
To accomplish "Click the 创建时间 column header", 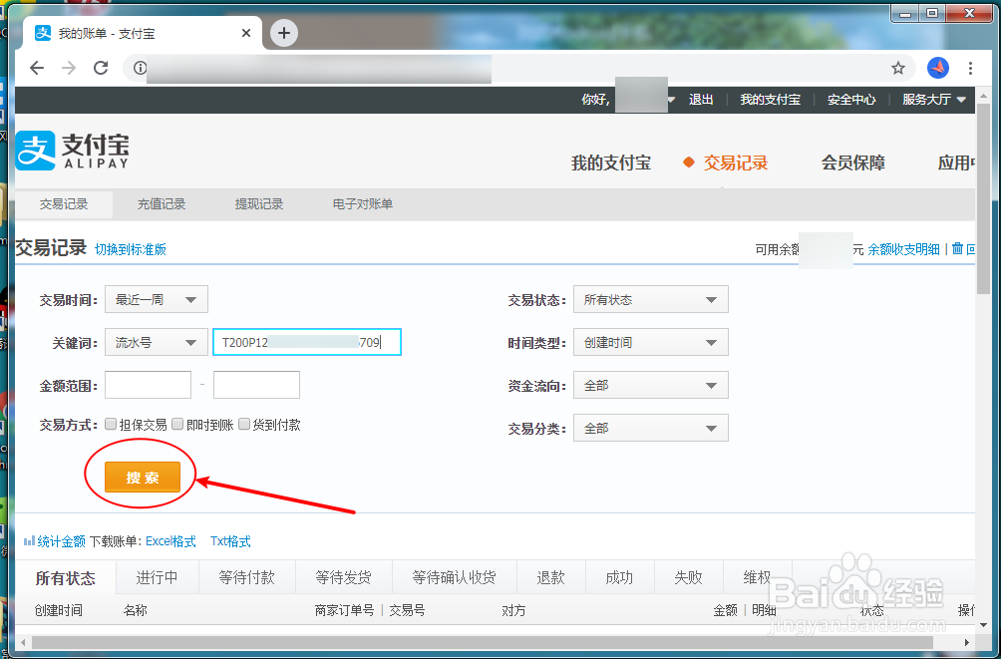I will [58, 610].
